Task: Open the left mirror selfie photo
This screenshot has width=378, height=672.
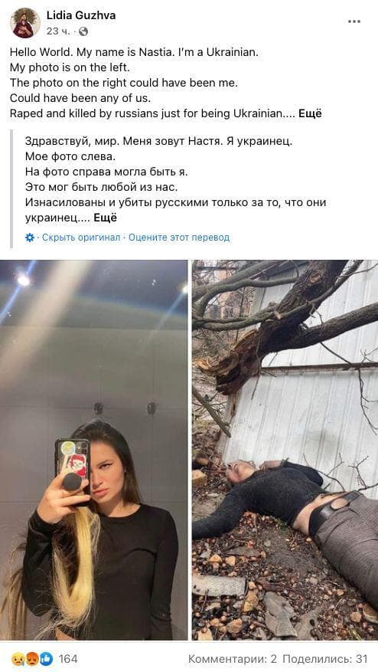Action: click(94, 450)
